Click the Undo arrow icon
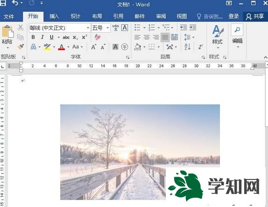 15,3
